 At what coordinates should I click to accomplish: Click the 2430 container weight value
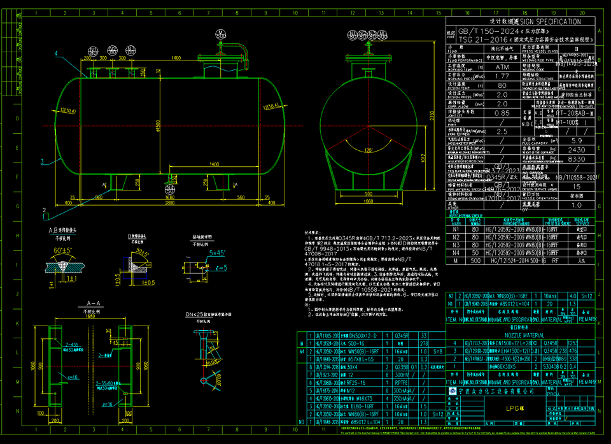(577, 150)
